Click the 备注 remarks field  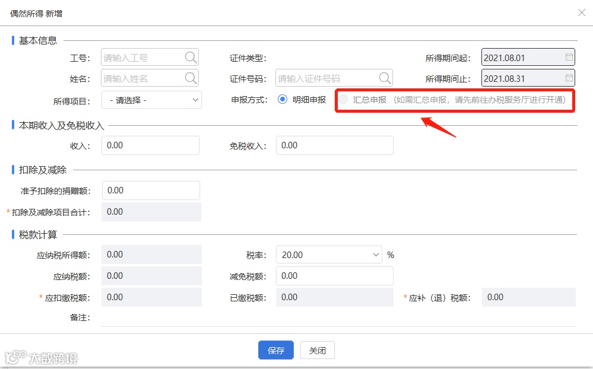[x=338, y=317]
